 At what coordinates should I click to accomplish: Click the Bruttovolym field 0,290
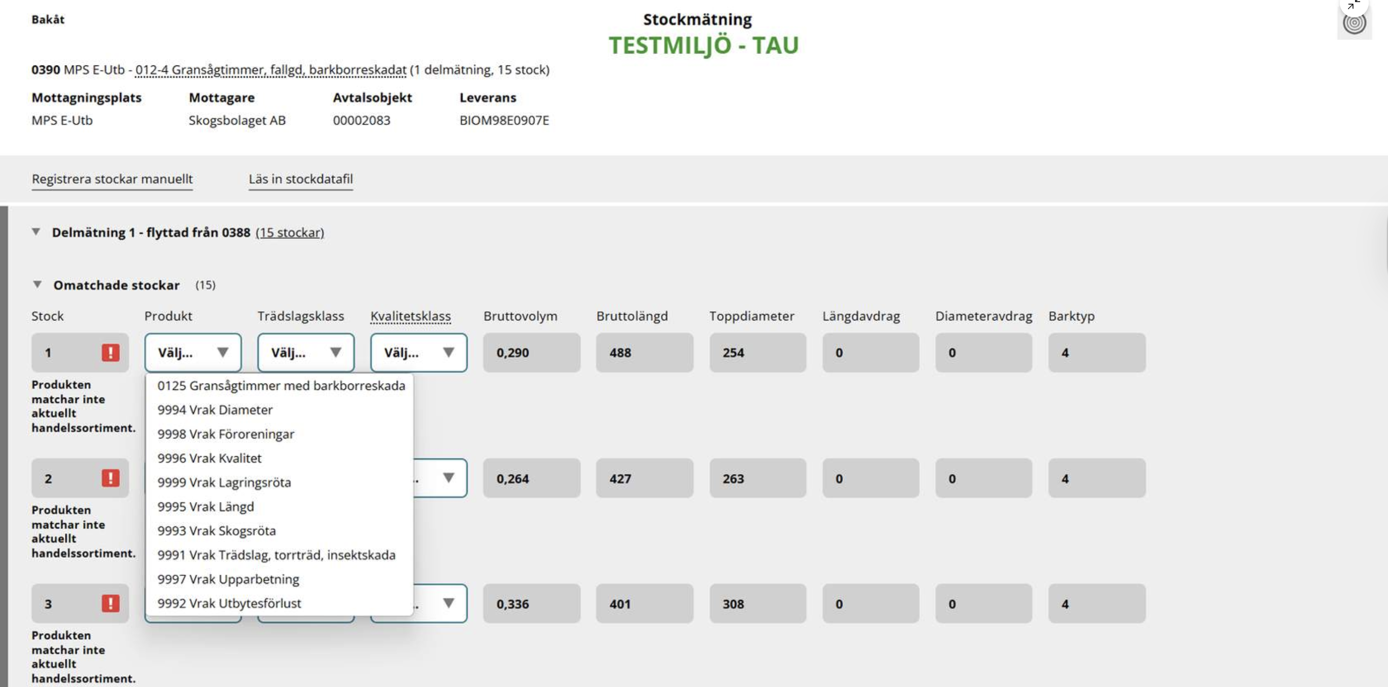(532, 352)
